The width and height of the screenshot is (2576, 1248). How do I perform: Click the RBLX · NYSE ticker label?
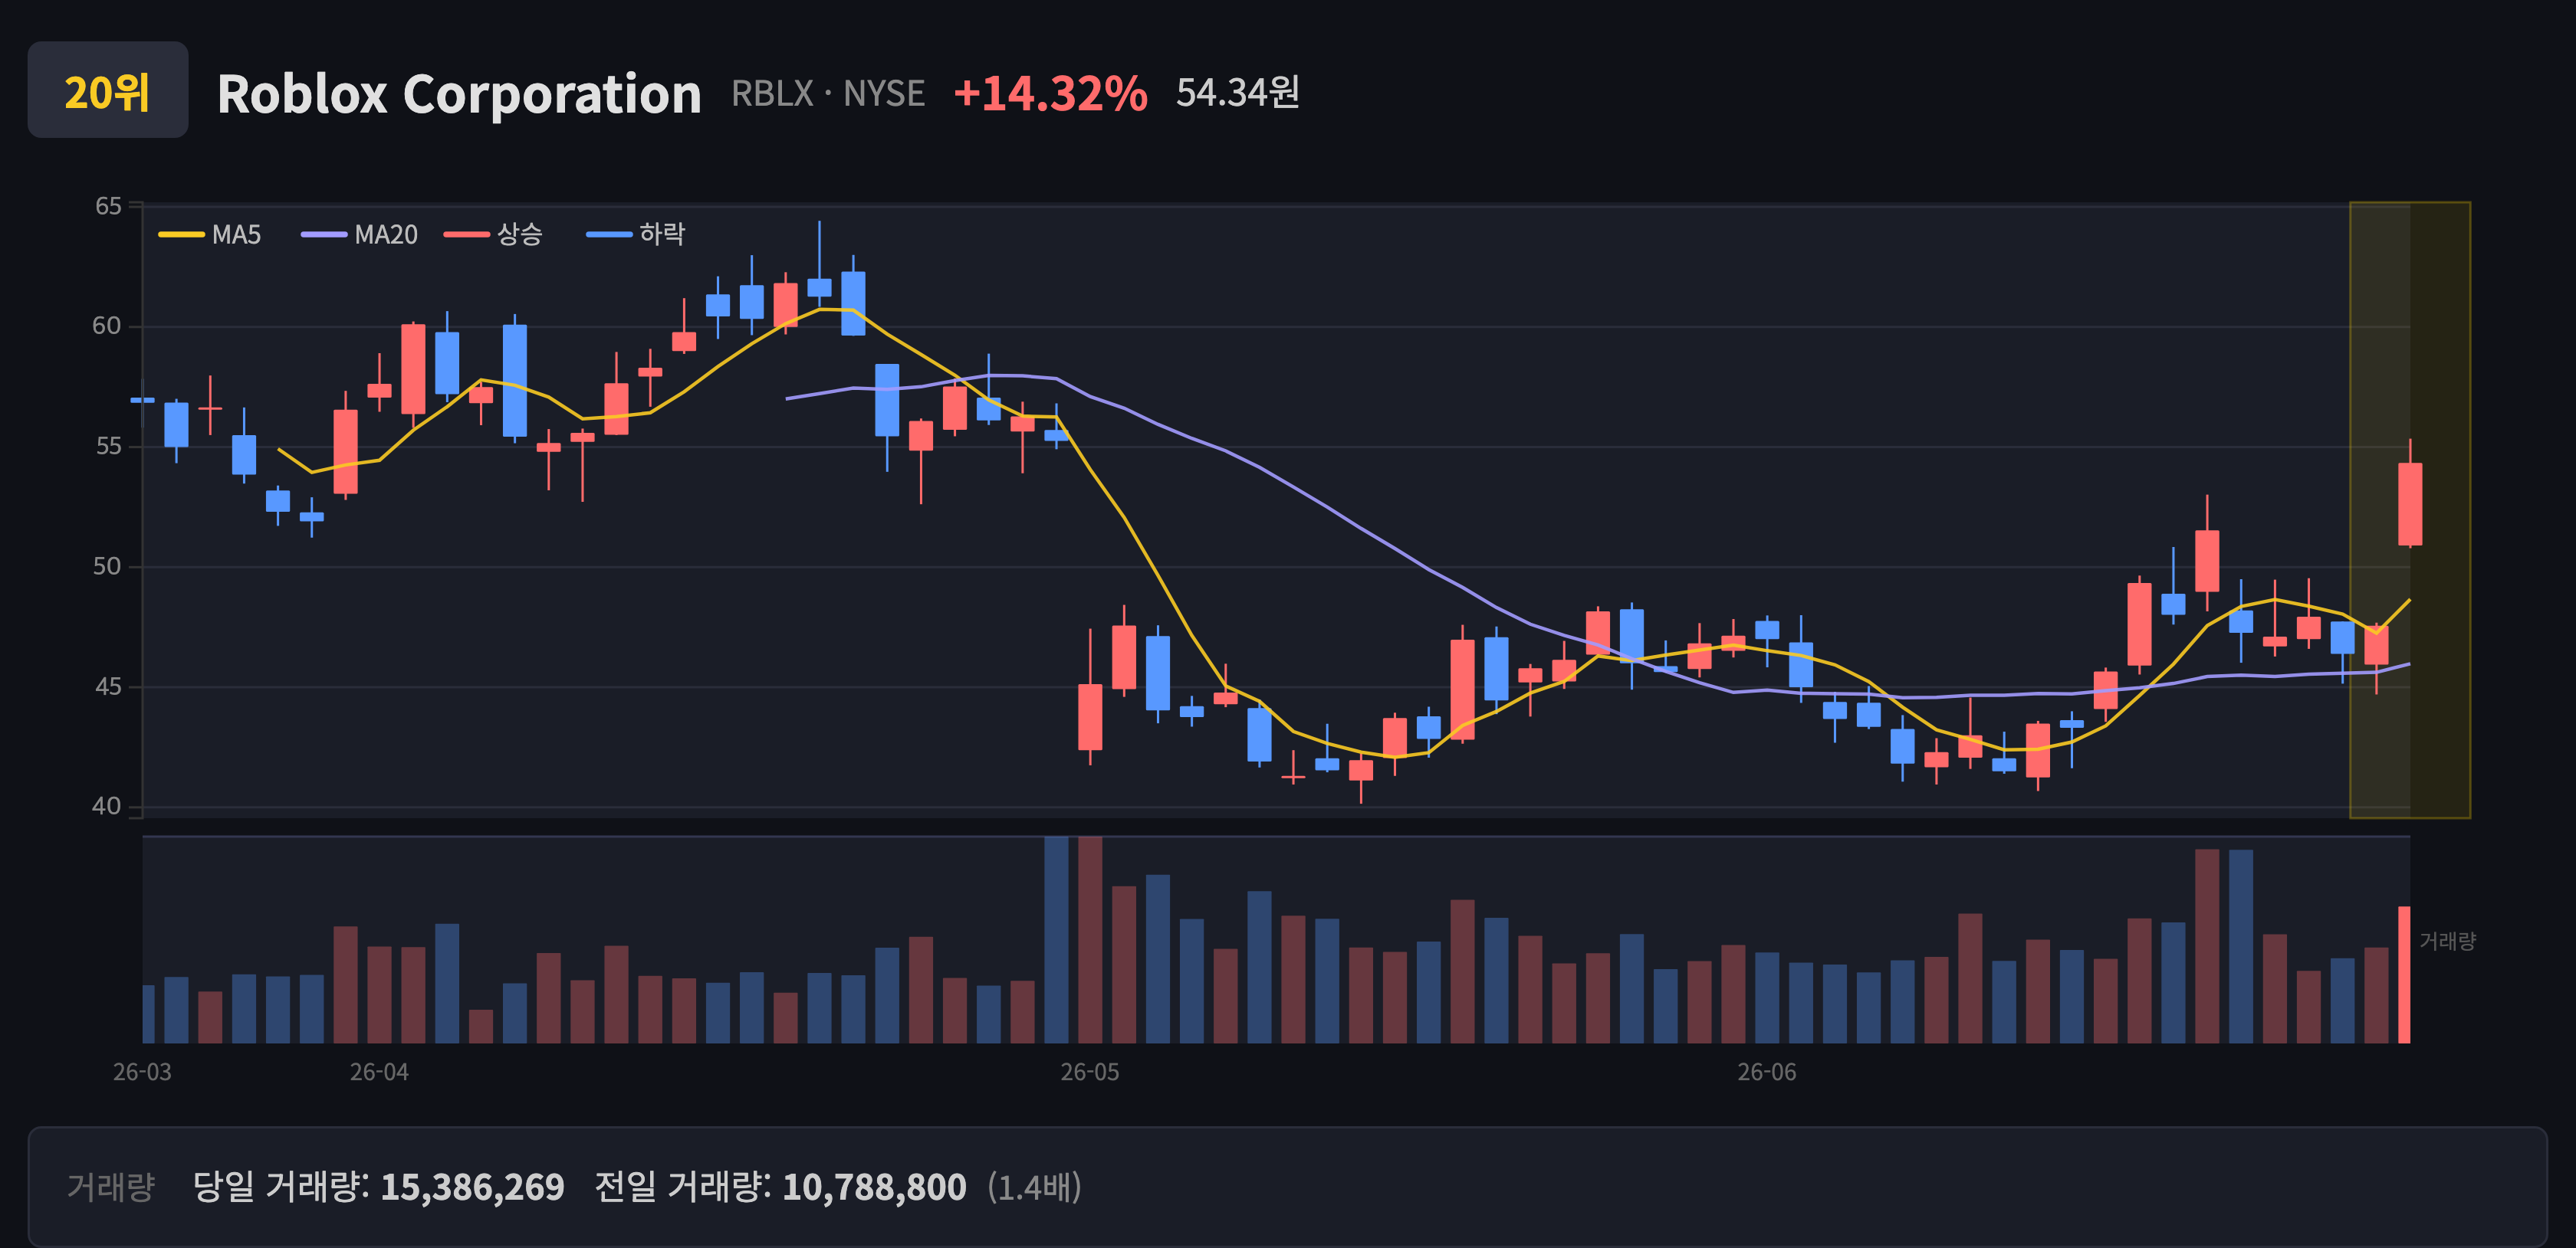pos(828,93)
